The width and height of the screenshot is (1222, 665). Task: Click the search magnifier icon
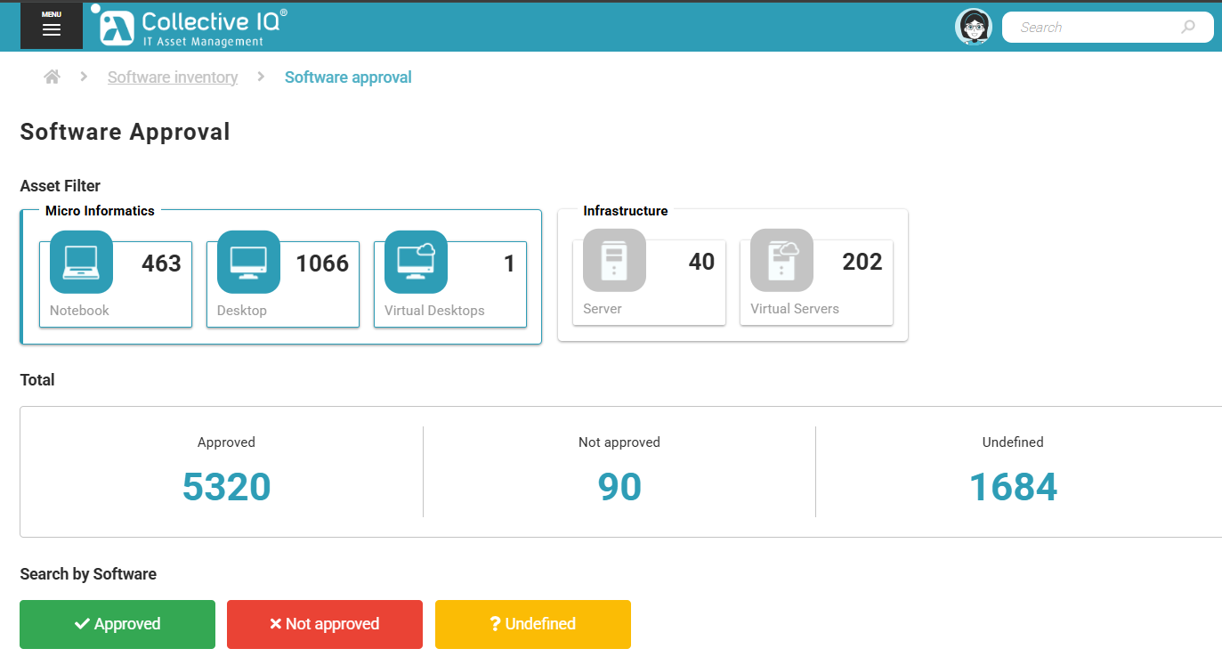point(1190,27)
